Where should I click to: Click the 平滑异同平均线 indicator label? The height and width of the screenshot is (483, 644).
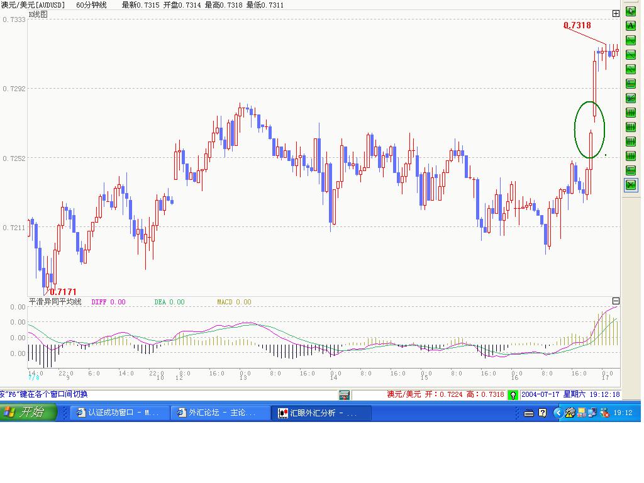(55, 302)
